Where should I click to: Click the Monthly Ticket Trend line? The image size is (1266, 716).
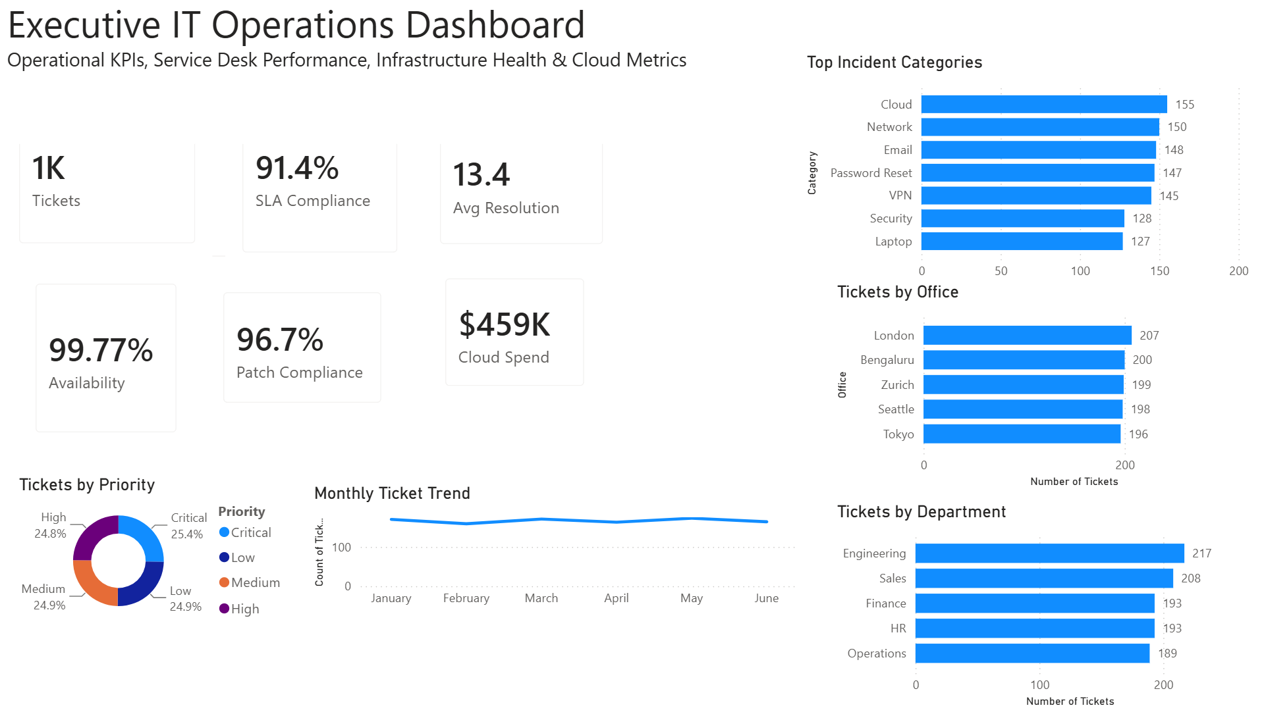pyautogui.click(x=579, y=521)
